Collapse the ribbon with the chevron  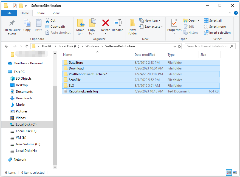click(230, 13)
